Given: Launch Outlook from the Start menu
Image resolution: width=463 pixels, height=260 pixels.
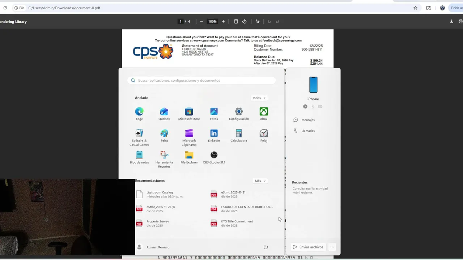Looking at the screenshot, I should [x=164, y=114].
